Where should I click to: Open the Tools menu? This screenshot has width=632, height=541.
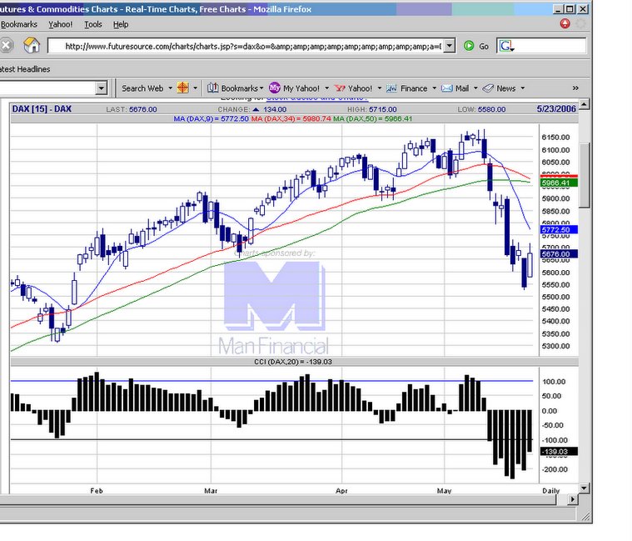point(93,25)
